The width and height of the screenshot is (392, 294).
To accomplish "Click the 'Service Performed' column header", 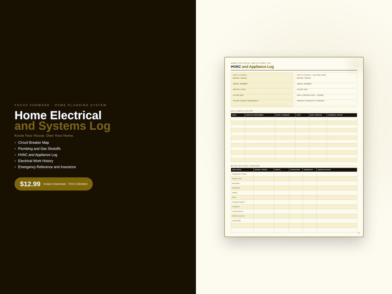I will [260, 115].
